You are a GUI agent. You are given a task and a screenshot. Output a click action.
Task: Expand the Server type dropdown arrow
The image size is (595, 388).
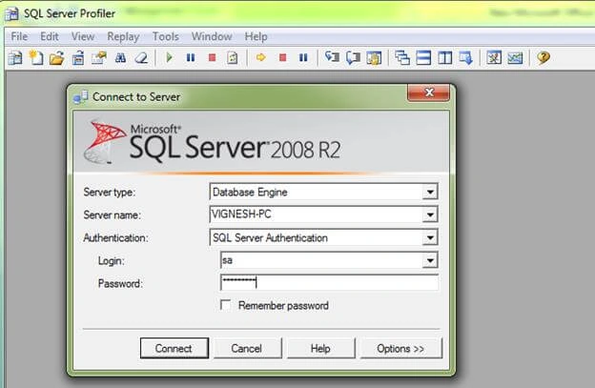click(430, 192)
